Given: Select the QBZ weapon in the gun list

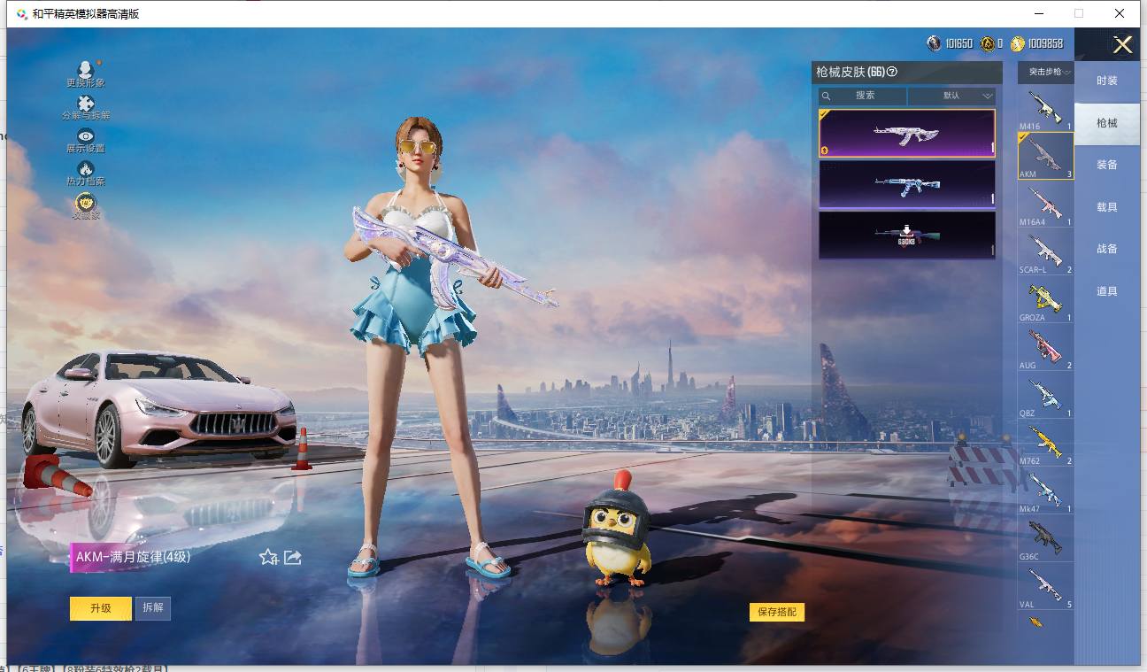Looking at the screenshot, I should (x=1045, y=396).
